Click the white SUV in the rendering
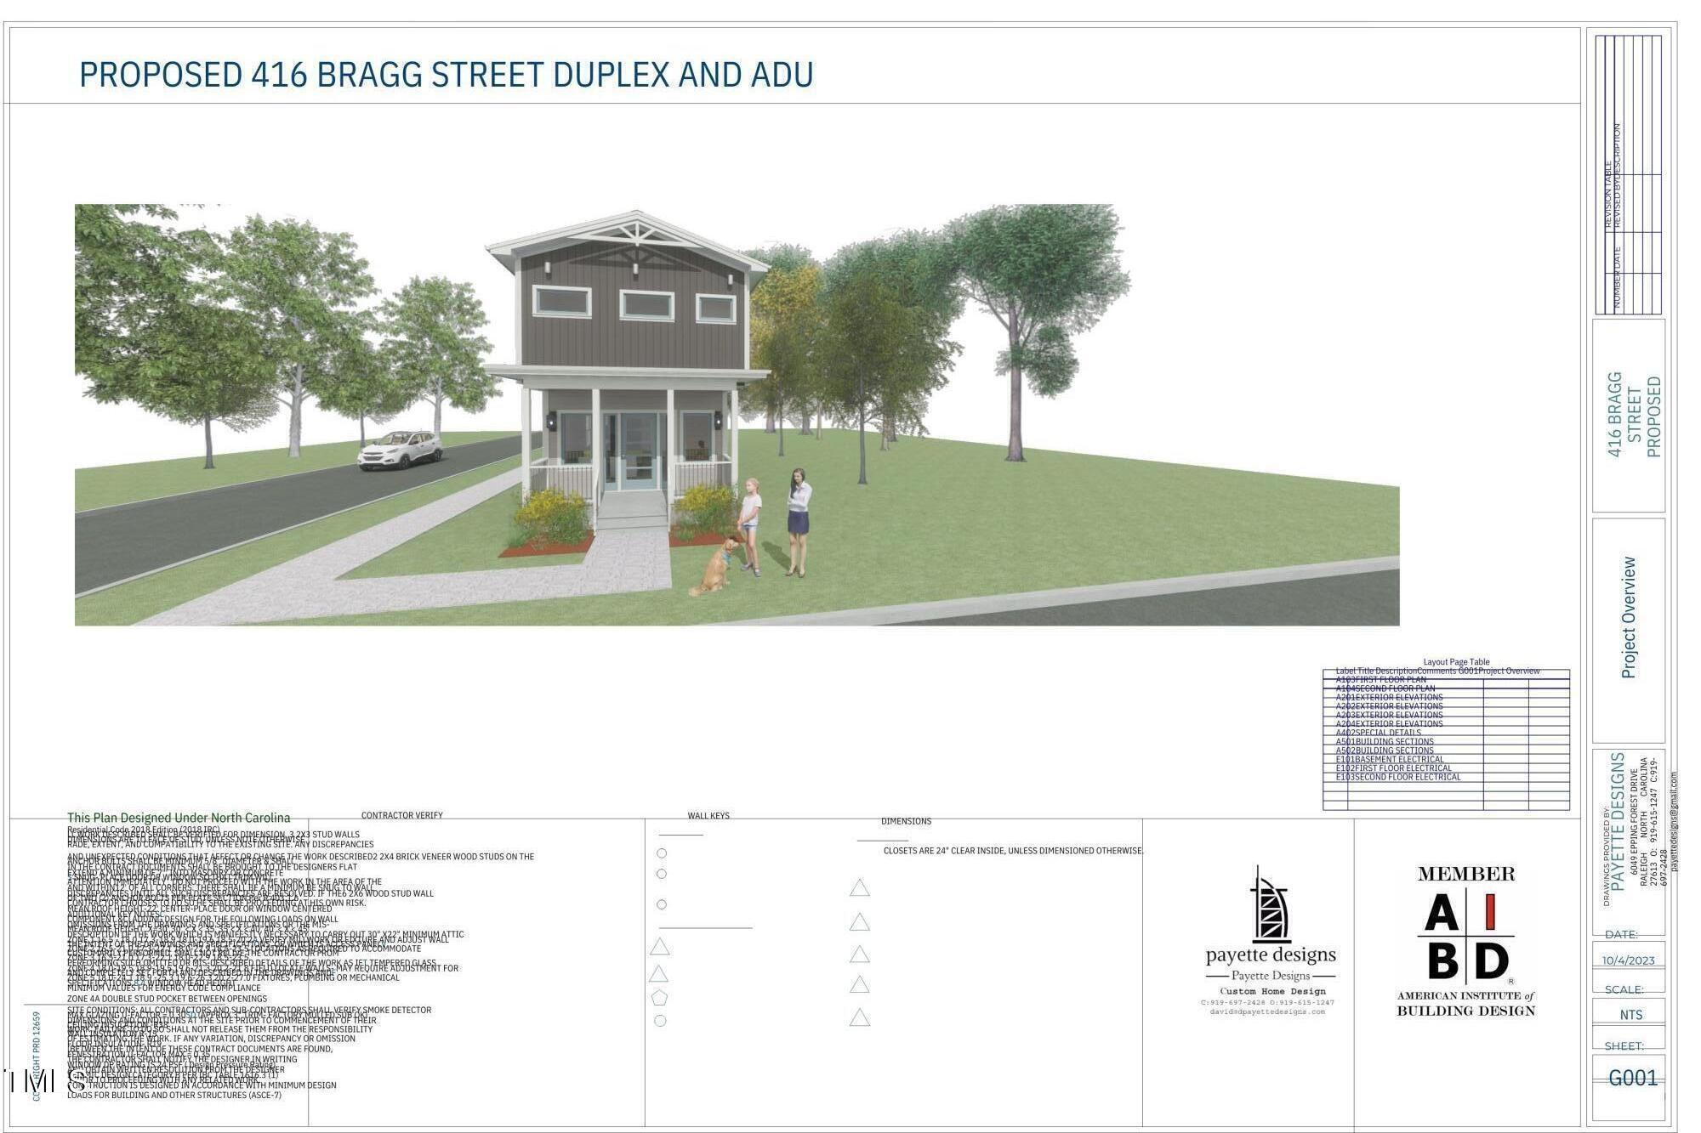Screen dimensions: 1701x1133 pyautogui.click(x=399, y=450)
